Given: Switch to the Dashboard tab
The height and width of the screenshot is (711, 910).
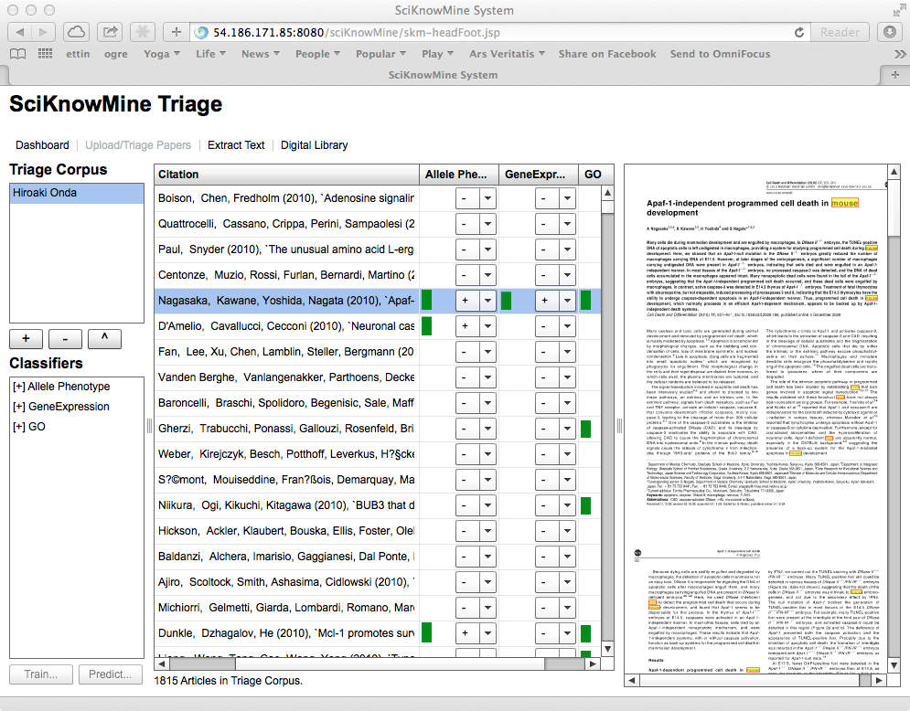Looking at the screenshot, I should click(42, 145).
